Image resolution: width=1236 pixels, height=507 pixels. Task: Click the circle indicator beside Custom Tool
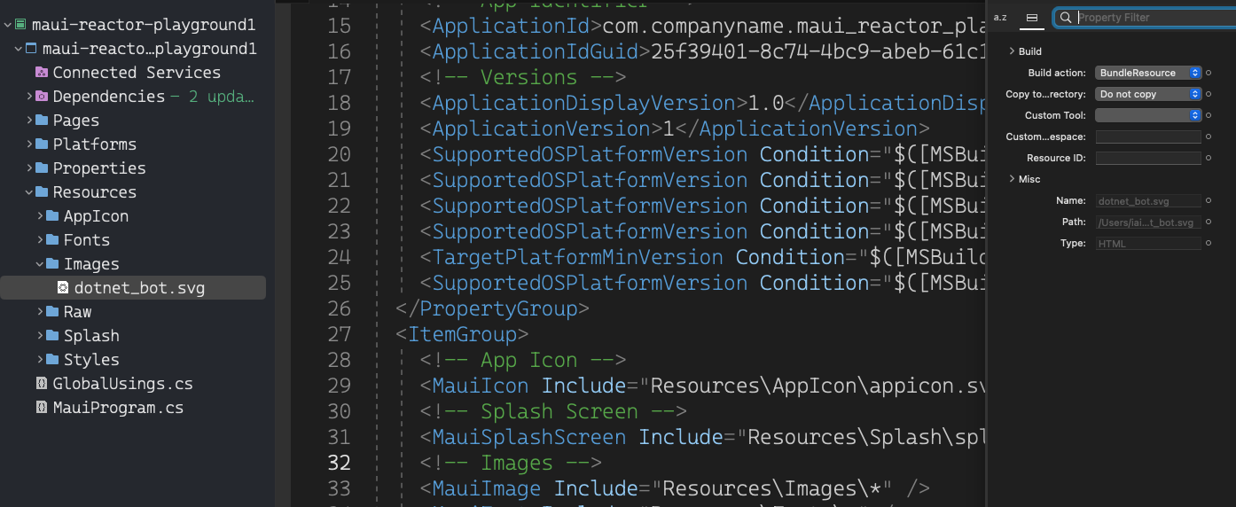(1209, 115)
